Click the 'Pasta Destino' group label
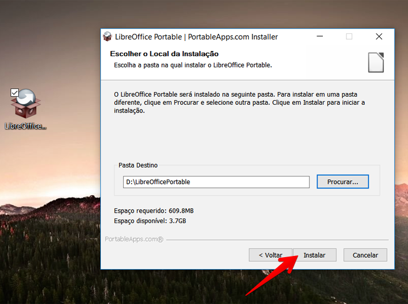Screen dimensions: 408x304 point(138,165)
